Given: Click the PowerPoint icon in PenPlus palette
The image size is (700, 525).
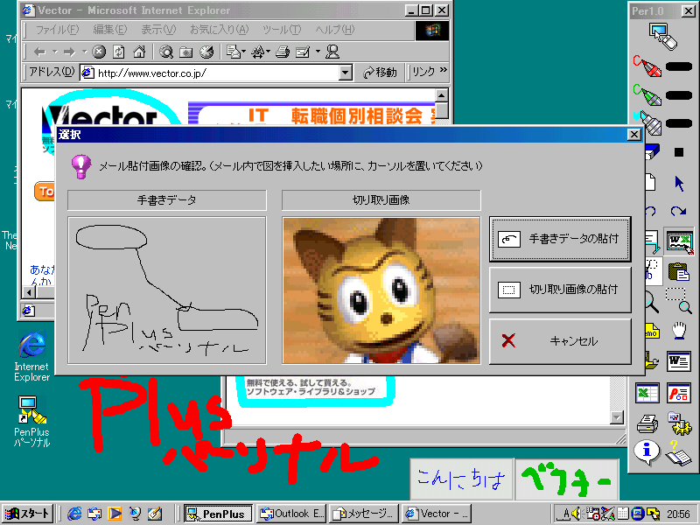Looking at the screenshot, I should 679,393.
